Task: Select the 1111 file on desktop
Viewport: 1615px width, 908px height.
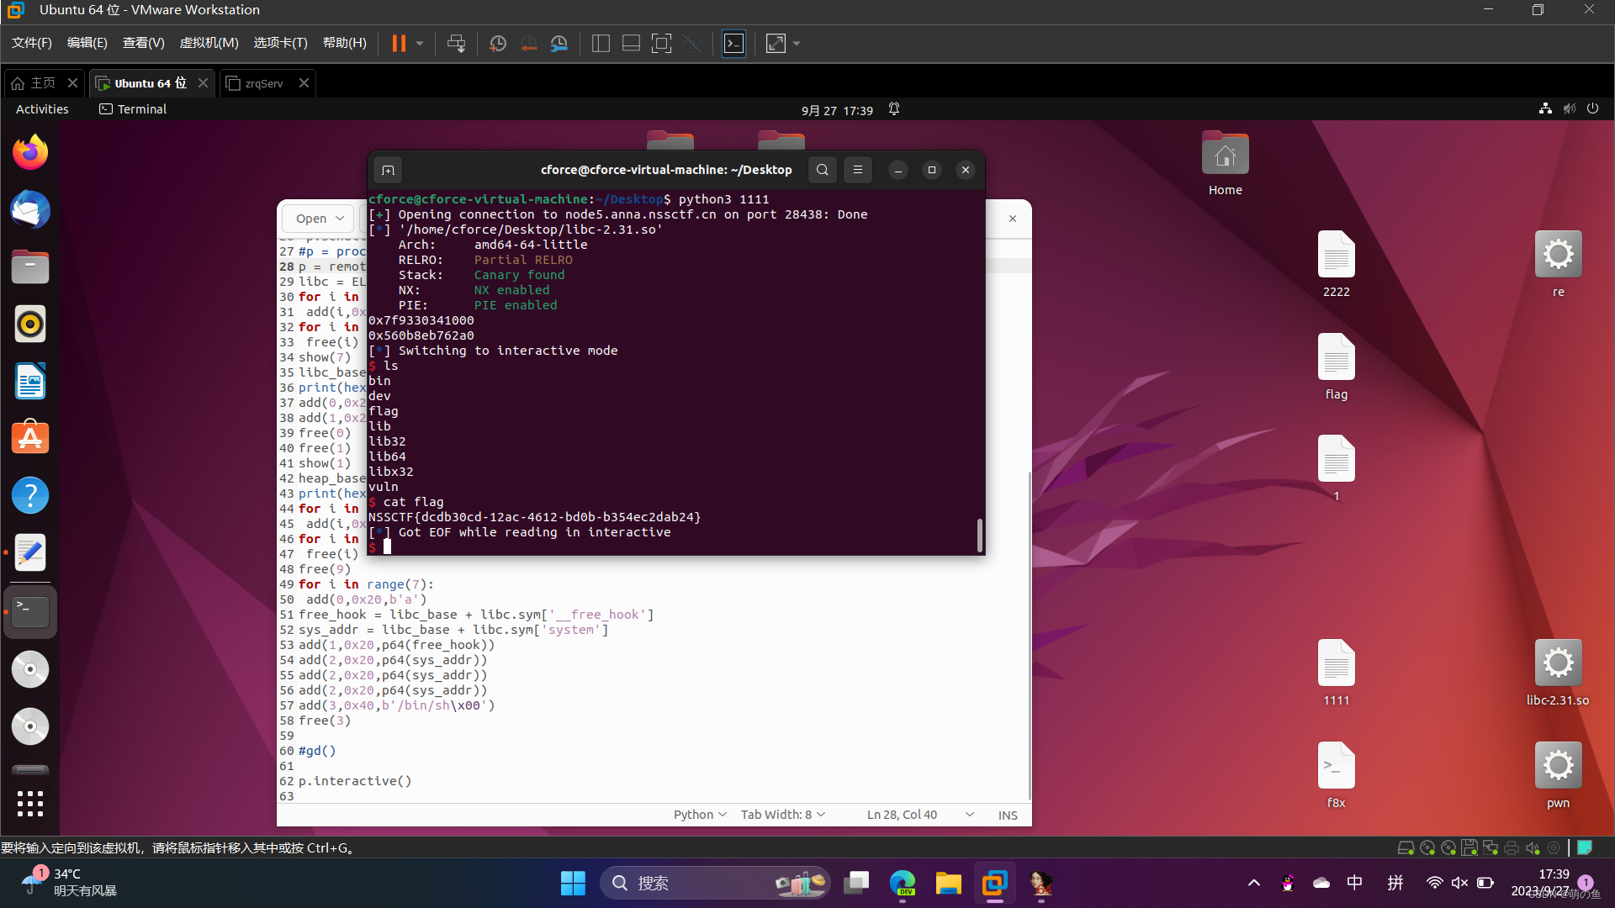Action: coord(1336,673)
